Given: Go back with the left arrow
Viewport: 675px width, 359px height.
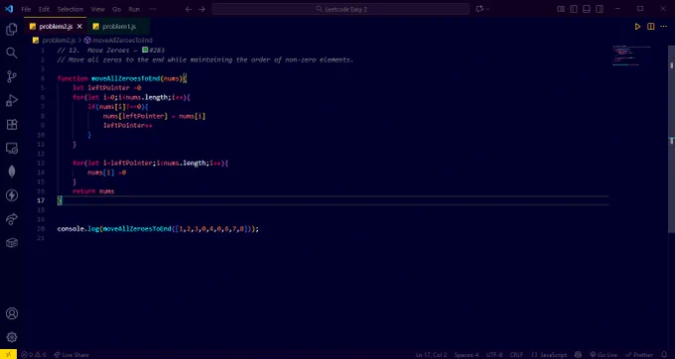Looking at the screenshot, I should [x=189, y=9].
